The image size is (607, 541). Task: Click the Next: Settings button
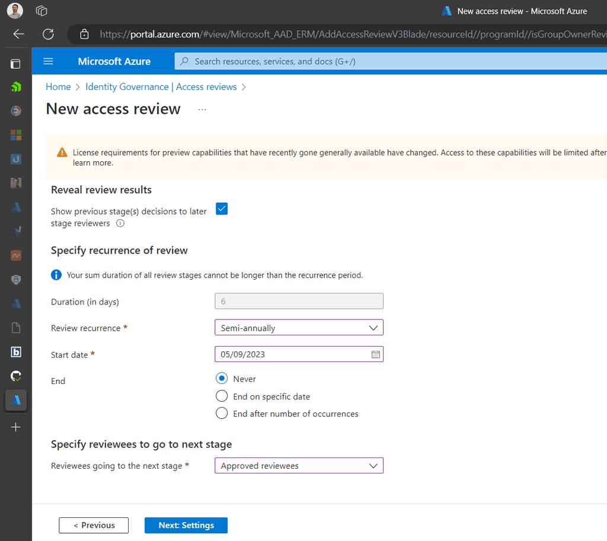point(186,525)
